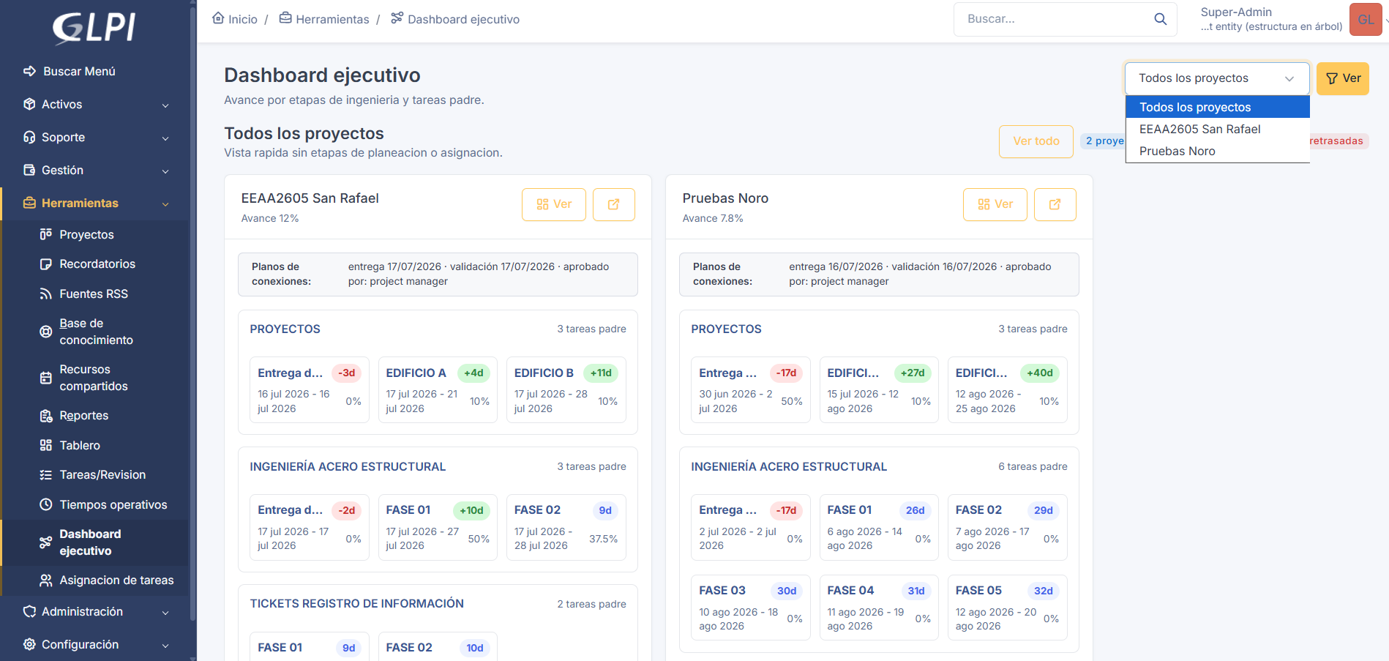
Task: Click the Dashboard ejecutivo sidebar icon
Action: [45, 542]
